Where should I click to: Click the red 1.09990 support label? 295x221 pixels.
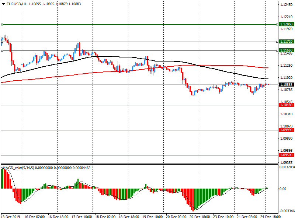pos(286,130)
